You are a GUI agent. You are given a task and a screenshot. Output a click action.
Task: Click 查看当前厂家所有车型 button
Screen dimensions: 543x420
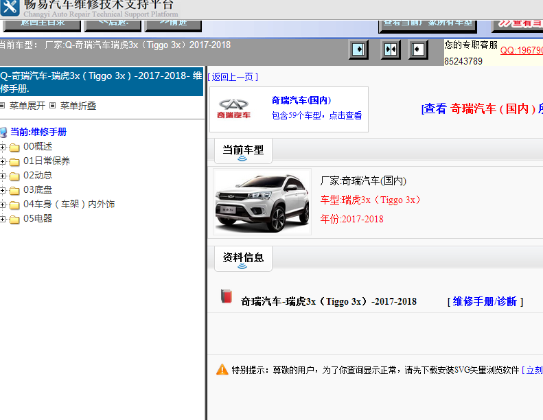[x=428, y=26]
